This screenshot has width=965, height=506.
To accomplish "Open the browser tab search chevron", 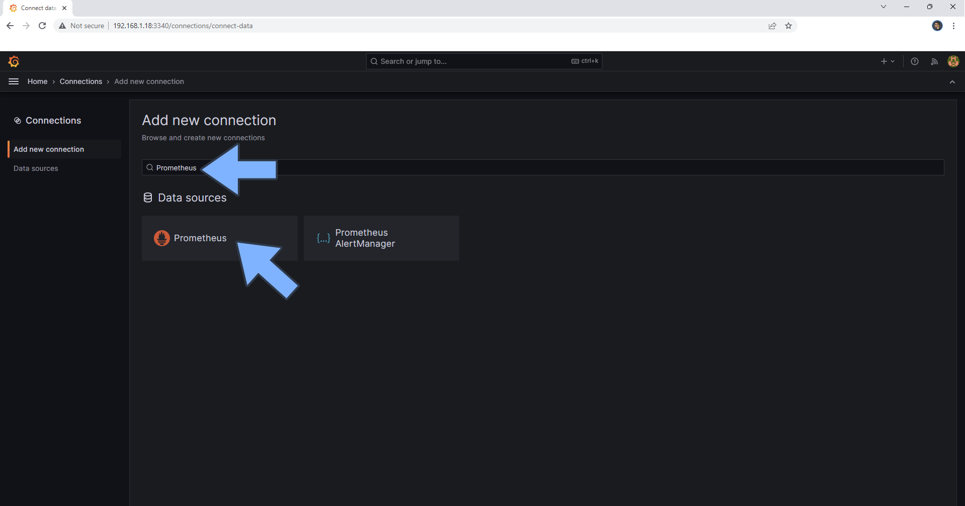I will coord(884,7).
